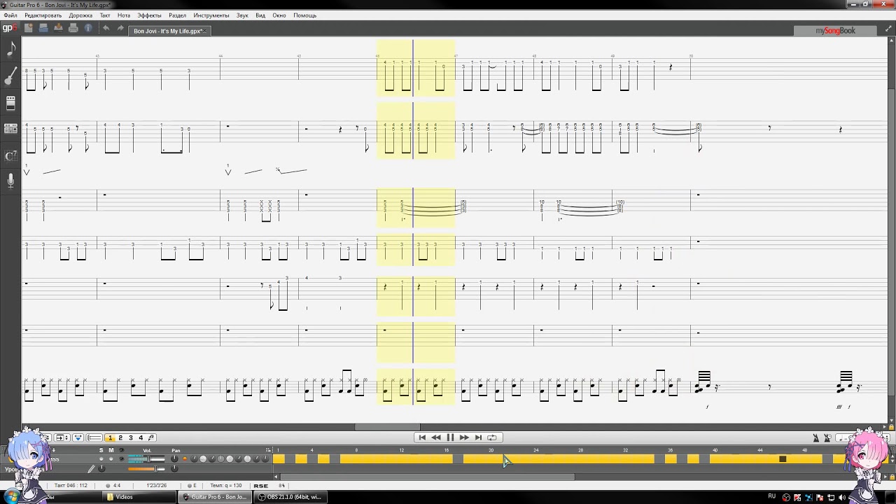Click the print toolbar icon
The image size is (896, 504).
coord(73,28)
